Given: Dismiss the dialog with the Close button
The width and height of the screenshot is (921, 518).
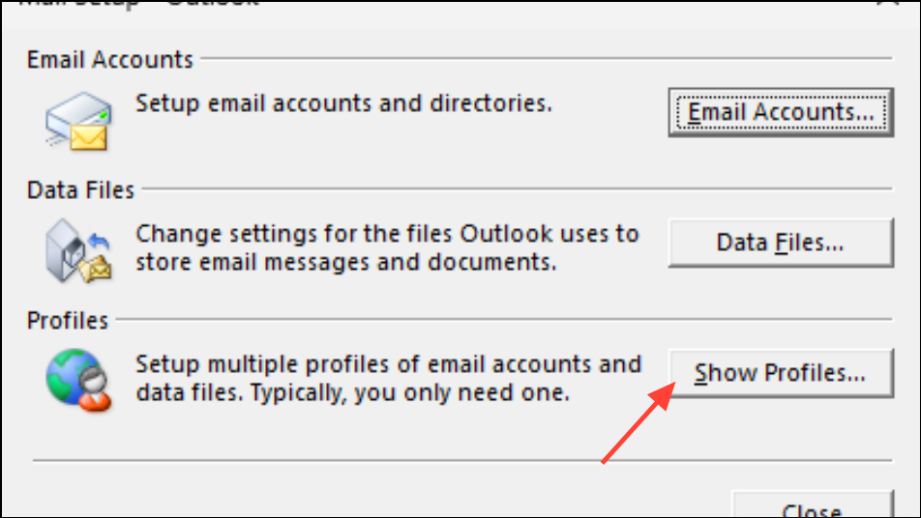Looking at the screenshot, I should 813,505.
